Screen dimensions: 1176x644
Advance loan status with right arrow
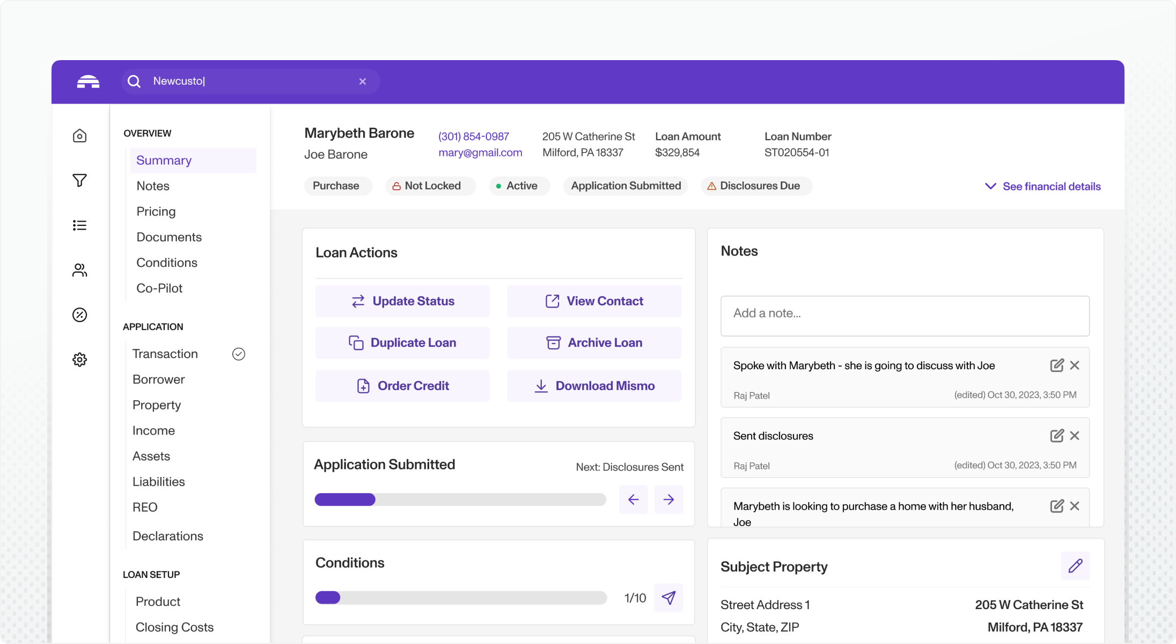coord(668,500)
